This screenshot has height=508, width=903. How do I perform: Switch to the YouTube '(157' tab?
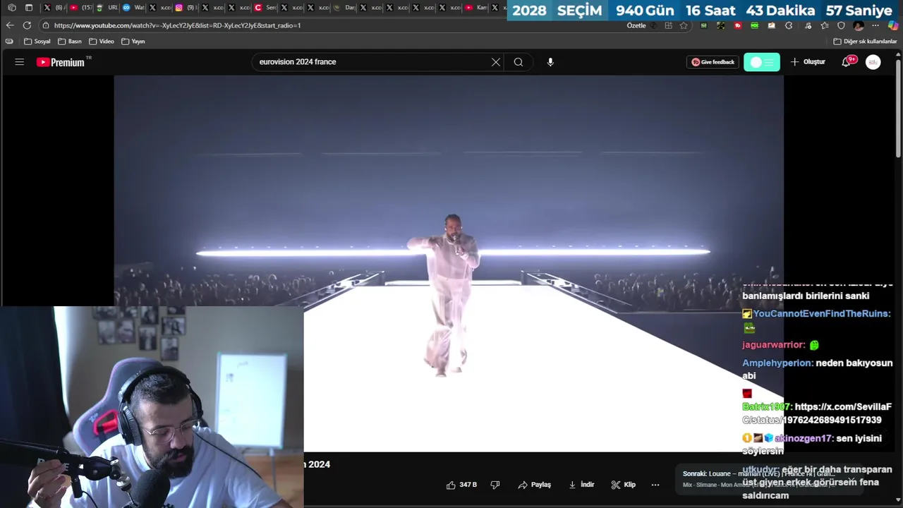(x=81, y=8)
